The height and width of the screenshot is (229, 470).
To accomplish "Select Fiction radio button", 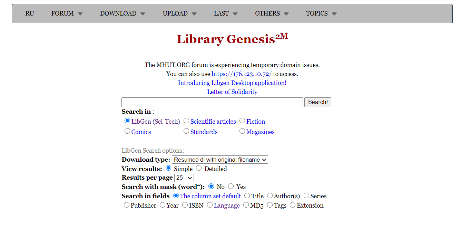I will [242, 121].
